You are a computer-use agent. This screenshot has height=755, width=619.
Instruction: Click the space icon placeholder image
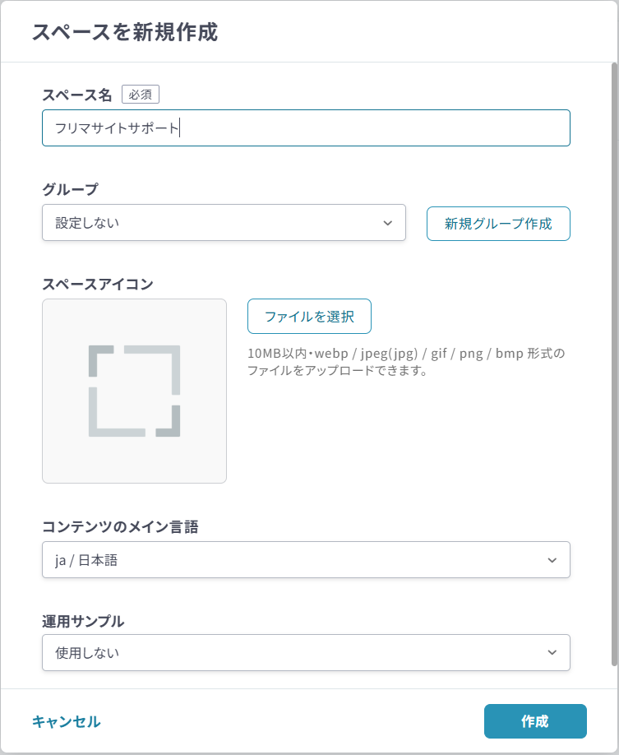134,391
